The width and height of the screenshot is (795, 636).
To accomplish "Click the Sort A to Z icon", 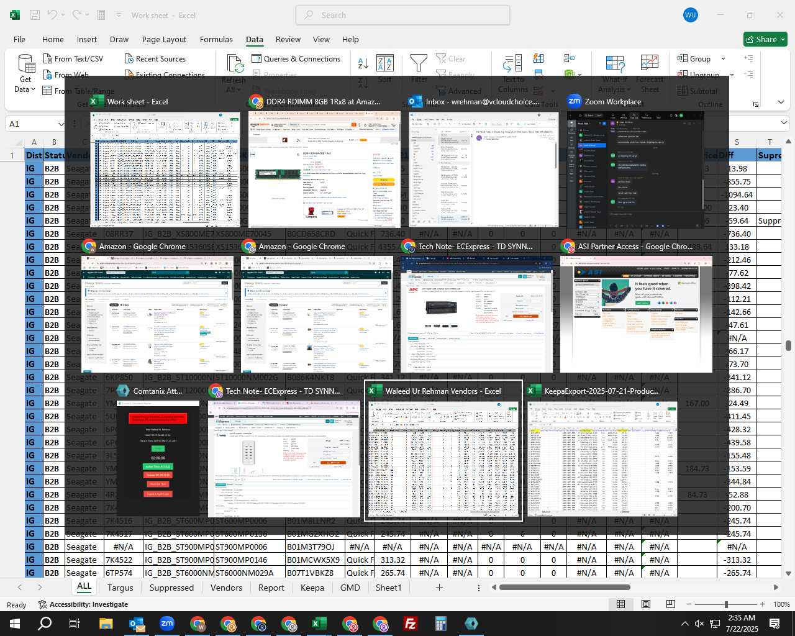I will 363,63.
